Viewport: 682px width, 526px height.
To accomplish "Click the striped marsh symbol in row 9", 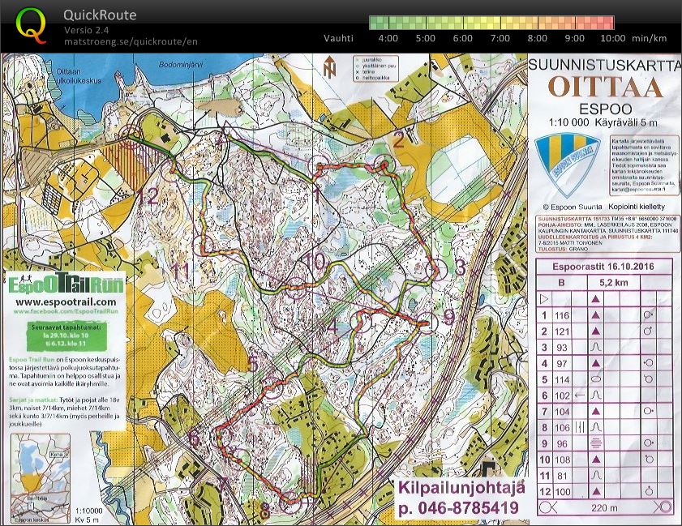I will click(596, 443).
